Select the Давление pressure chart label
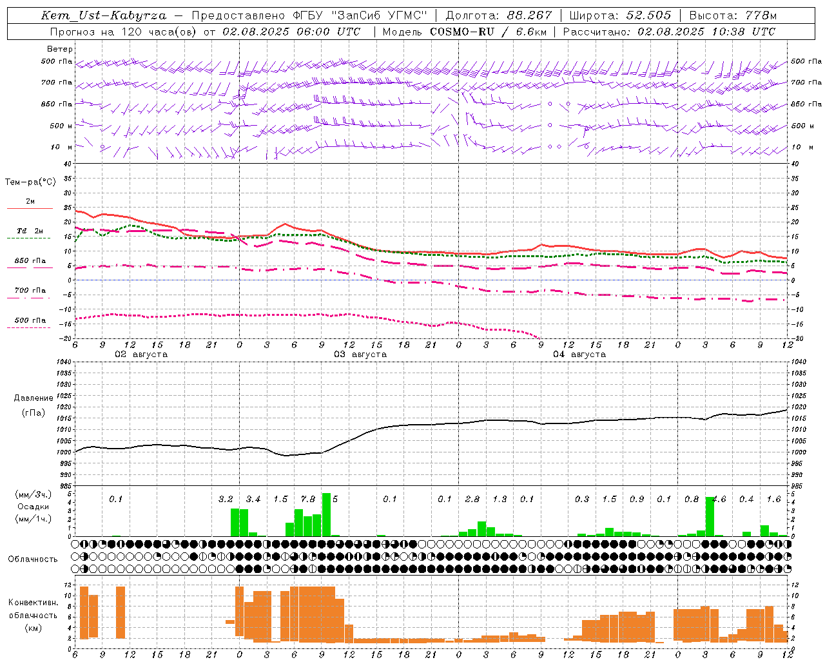This screenshot has height=660, width=825. click(33, 398)
